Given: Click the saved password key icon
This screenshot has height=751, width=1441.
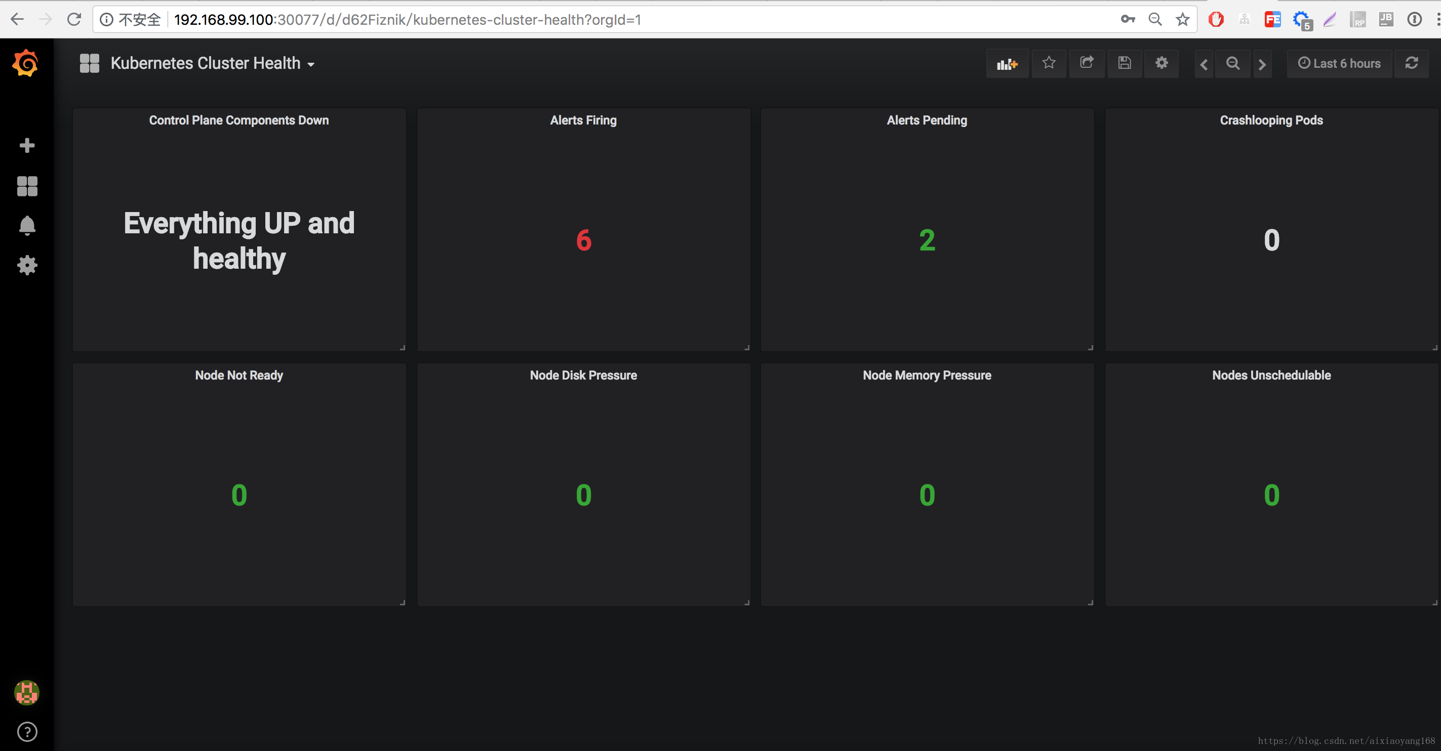Looking at the screenshot, I should (x=1128, y=20).
